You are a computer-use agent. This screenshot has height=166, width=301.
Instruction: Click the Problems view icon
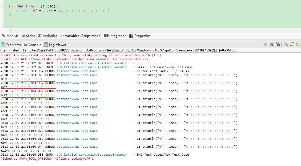[x=3, y=45]
